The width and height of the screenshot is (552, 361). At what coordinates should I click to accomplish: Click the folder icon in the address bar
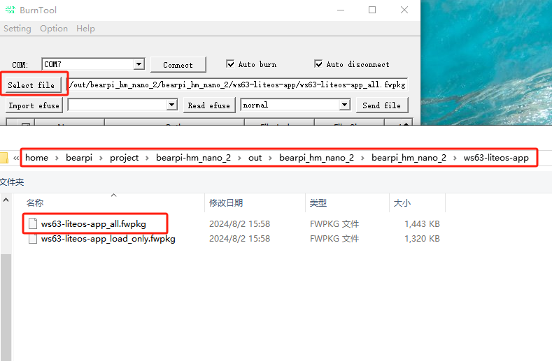[3, 158]
